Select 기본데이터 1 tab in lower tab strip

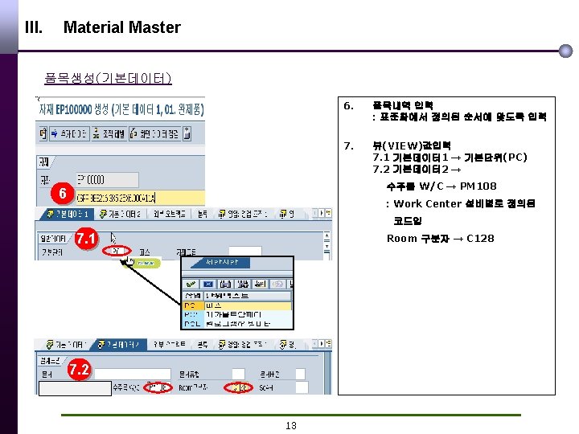(67, 344)
